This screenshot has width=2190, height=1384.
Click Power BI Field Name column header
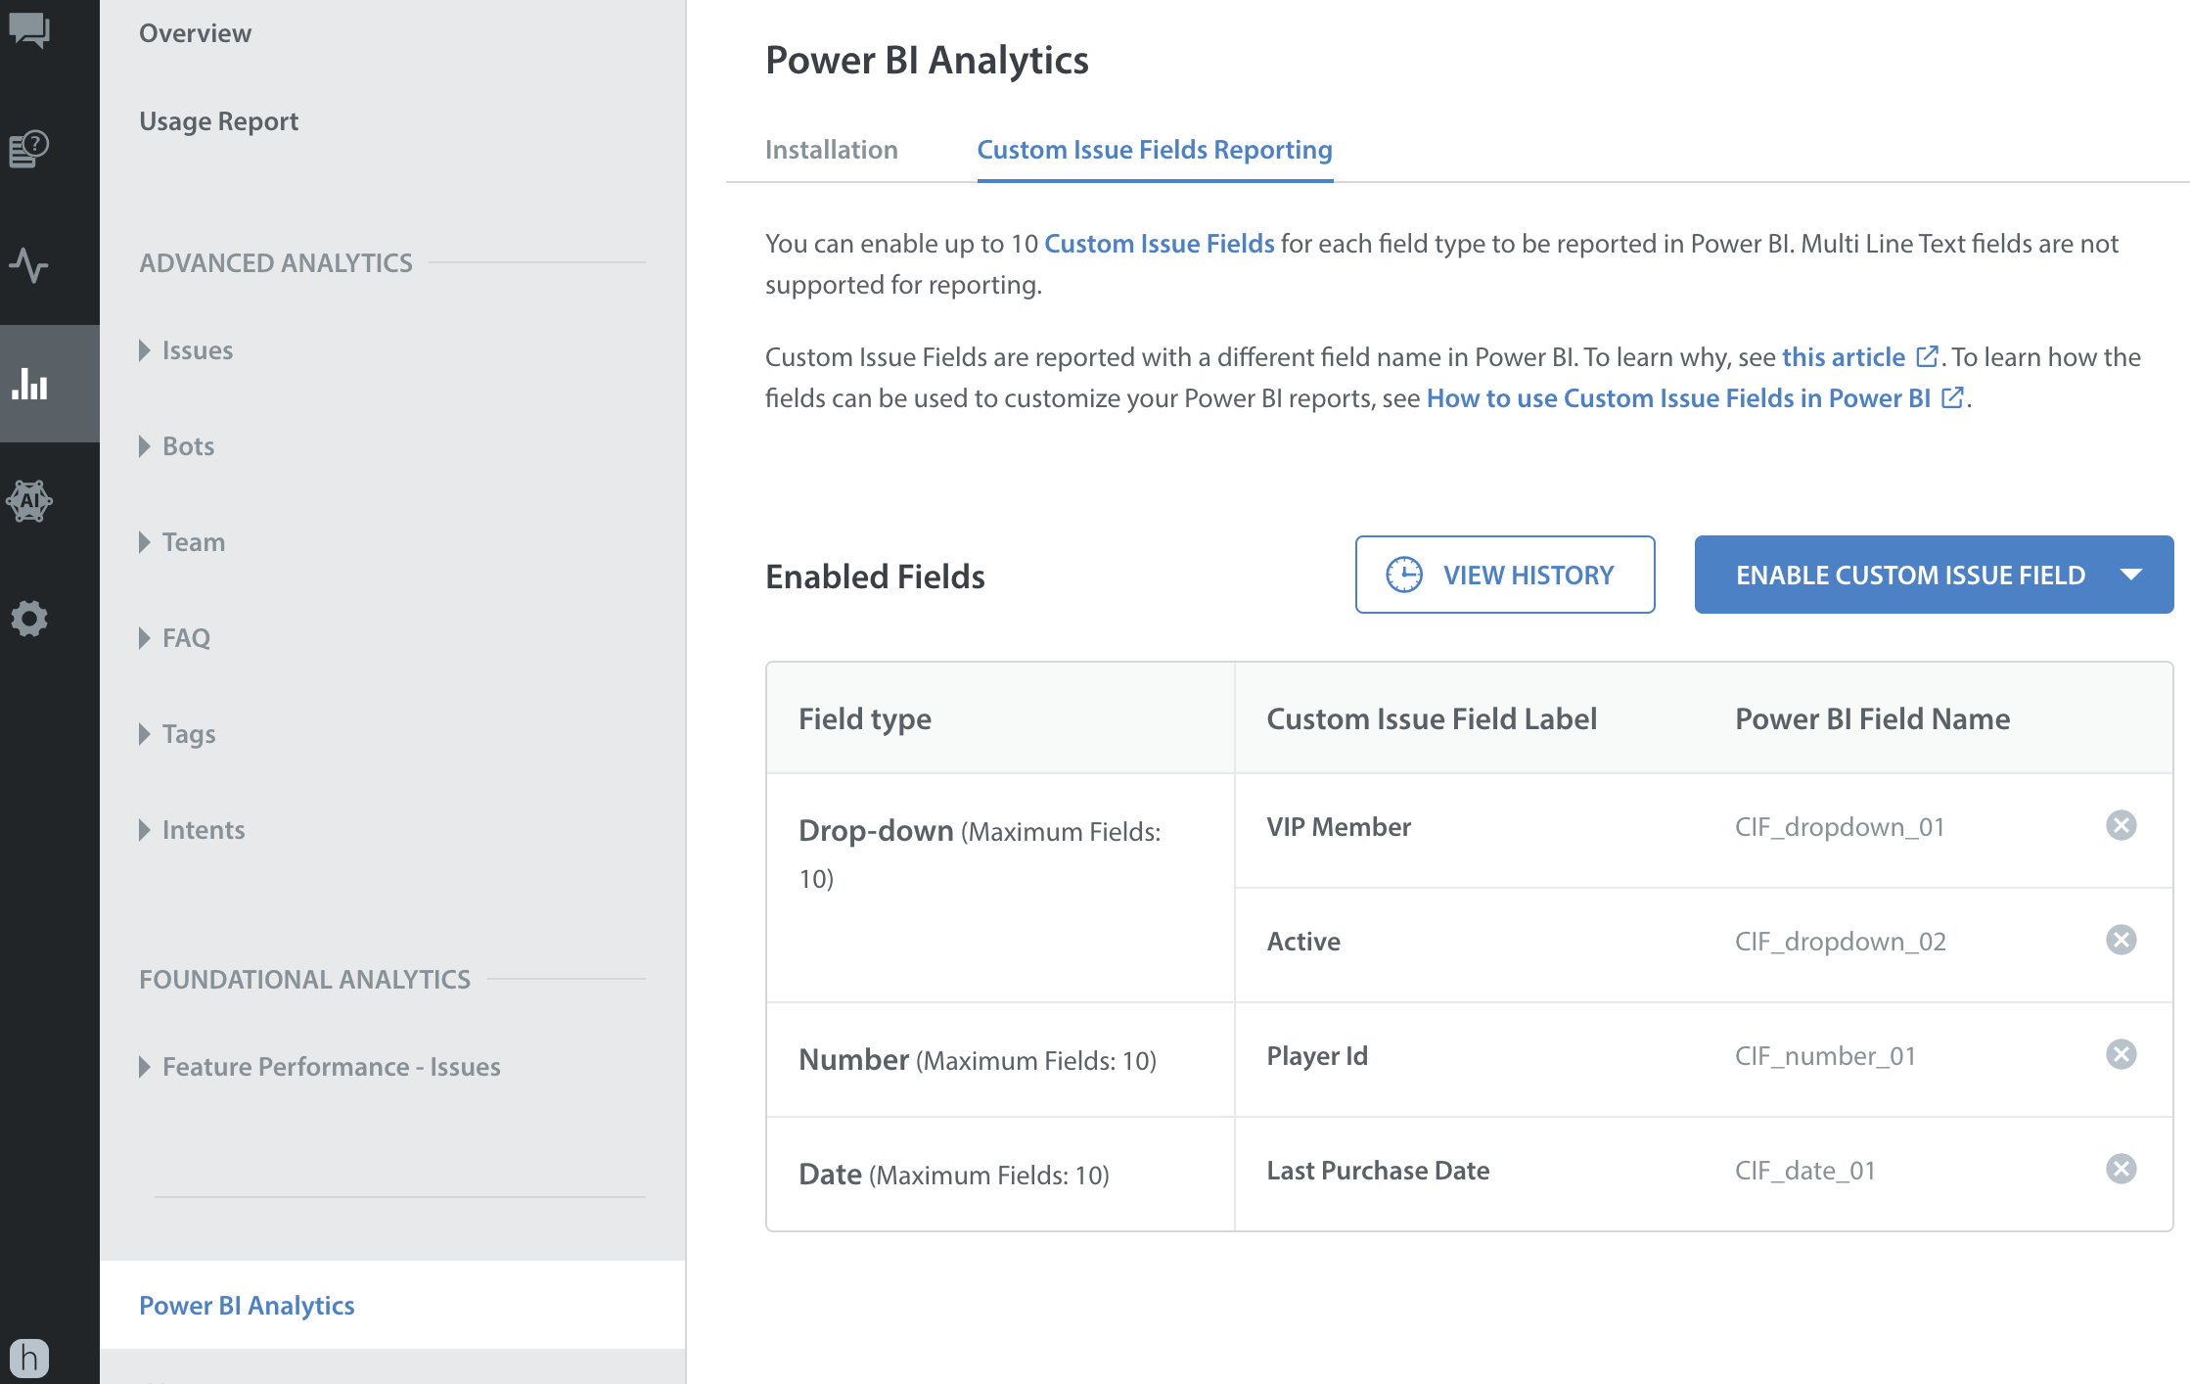tap(1872, 719)
